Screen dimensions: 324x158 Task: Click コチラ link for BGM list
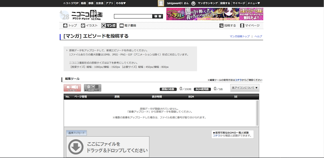216,136
